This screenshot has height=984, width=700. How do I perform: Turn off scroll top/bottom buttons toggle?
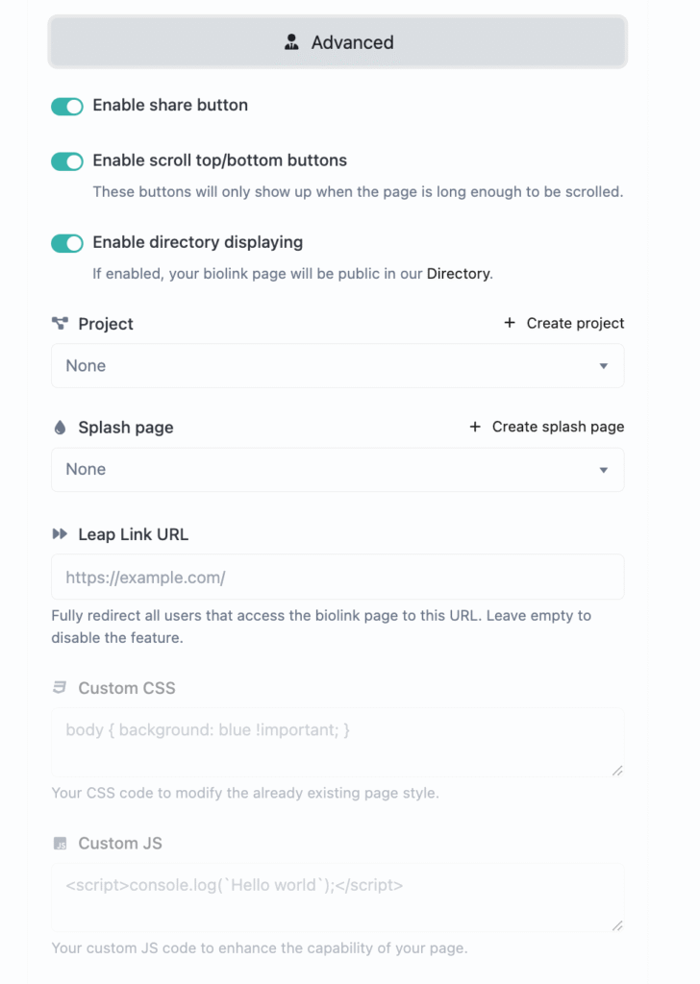click(67, 161)
